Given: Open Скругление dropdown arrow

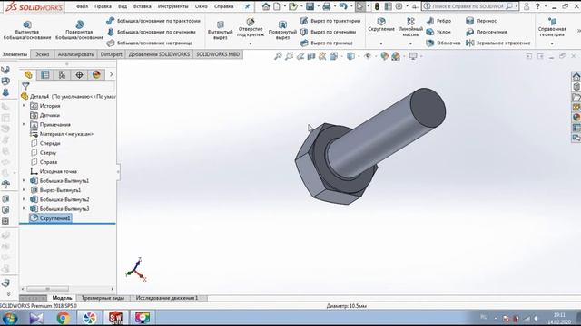Looking at the screenshot, I should tap(381, 44).
